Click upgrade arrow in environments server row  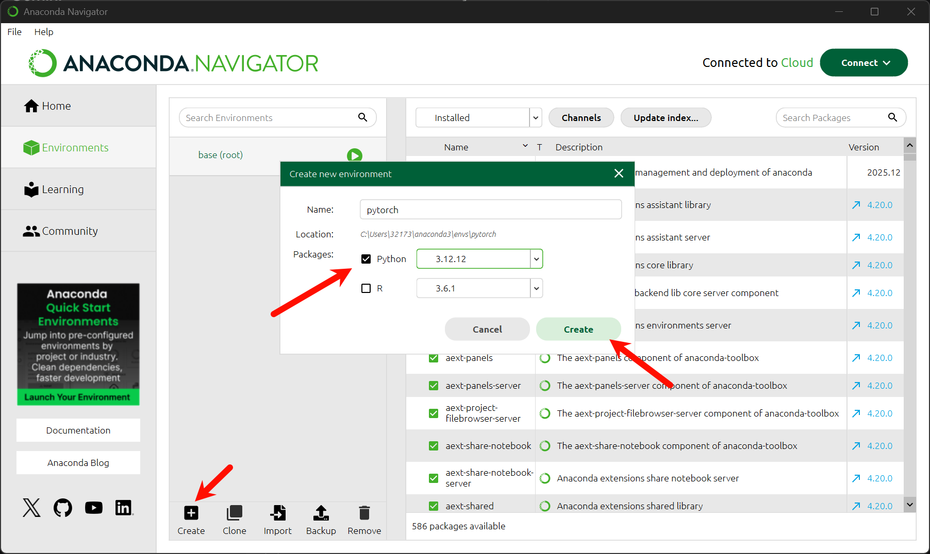pos(856,325)
